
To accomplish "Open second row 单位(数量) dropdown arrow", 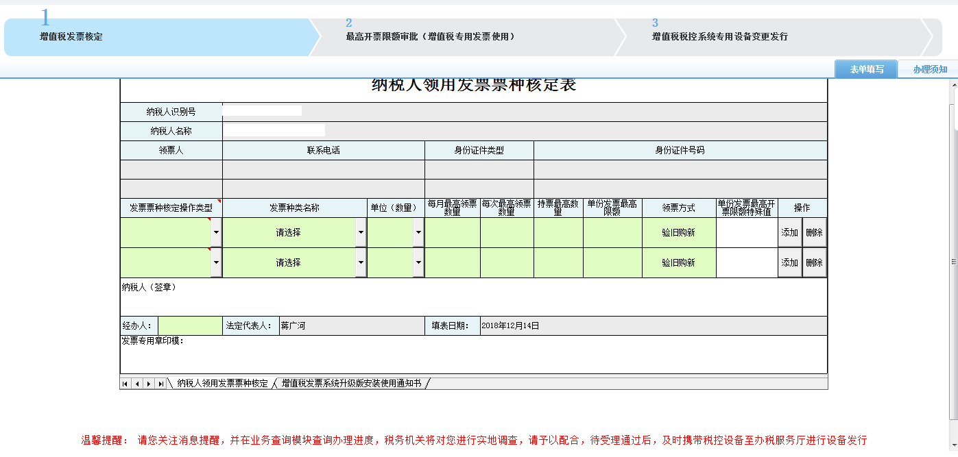I will coord(418,263).
